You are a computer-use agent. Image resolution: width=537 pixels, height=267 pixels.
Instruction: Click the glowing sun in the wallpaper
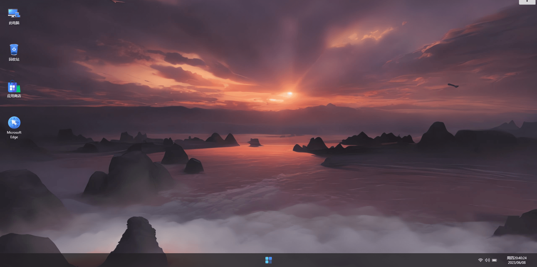point(290,93)
